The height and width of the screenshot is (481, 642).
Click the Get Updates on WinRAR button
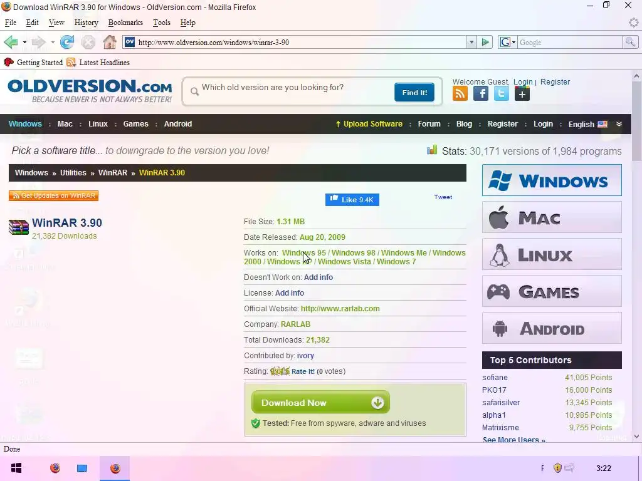point(54,195)
